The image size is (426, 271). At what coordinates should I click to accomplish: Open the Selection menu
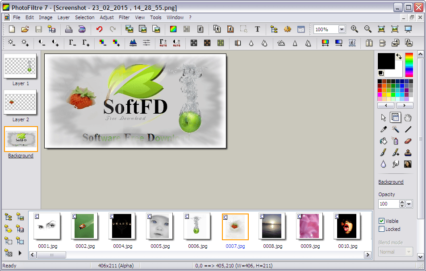[x=85, y=17]
